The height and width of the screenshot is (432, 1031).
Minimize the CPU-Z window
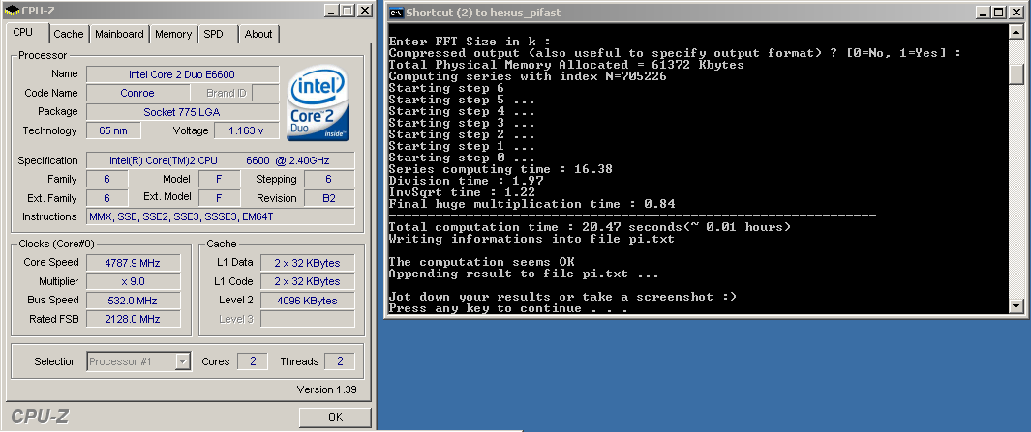331,11
